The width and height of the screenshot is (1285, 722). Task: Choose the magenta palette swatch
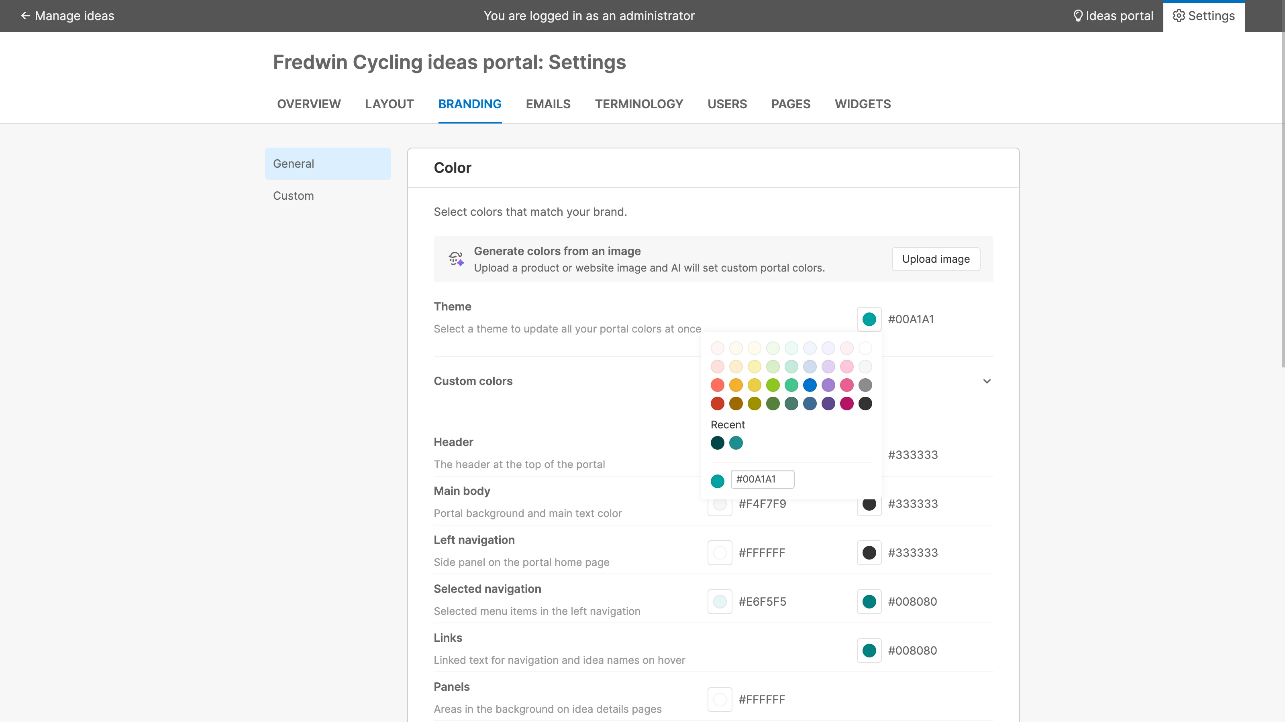(846, 404)
